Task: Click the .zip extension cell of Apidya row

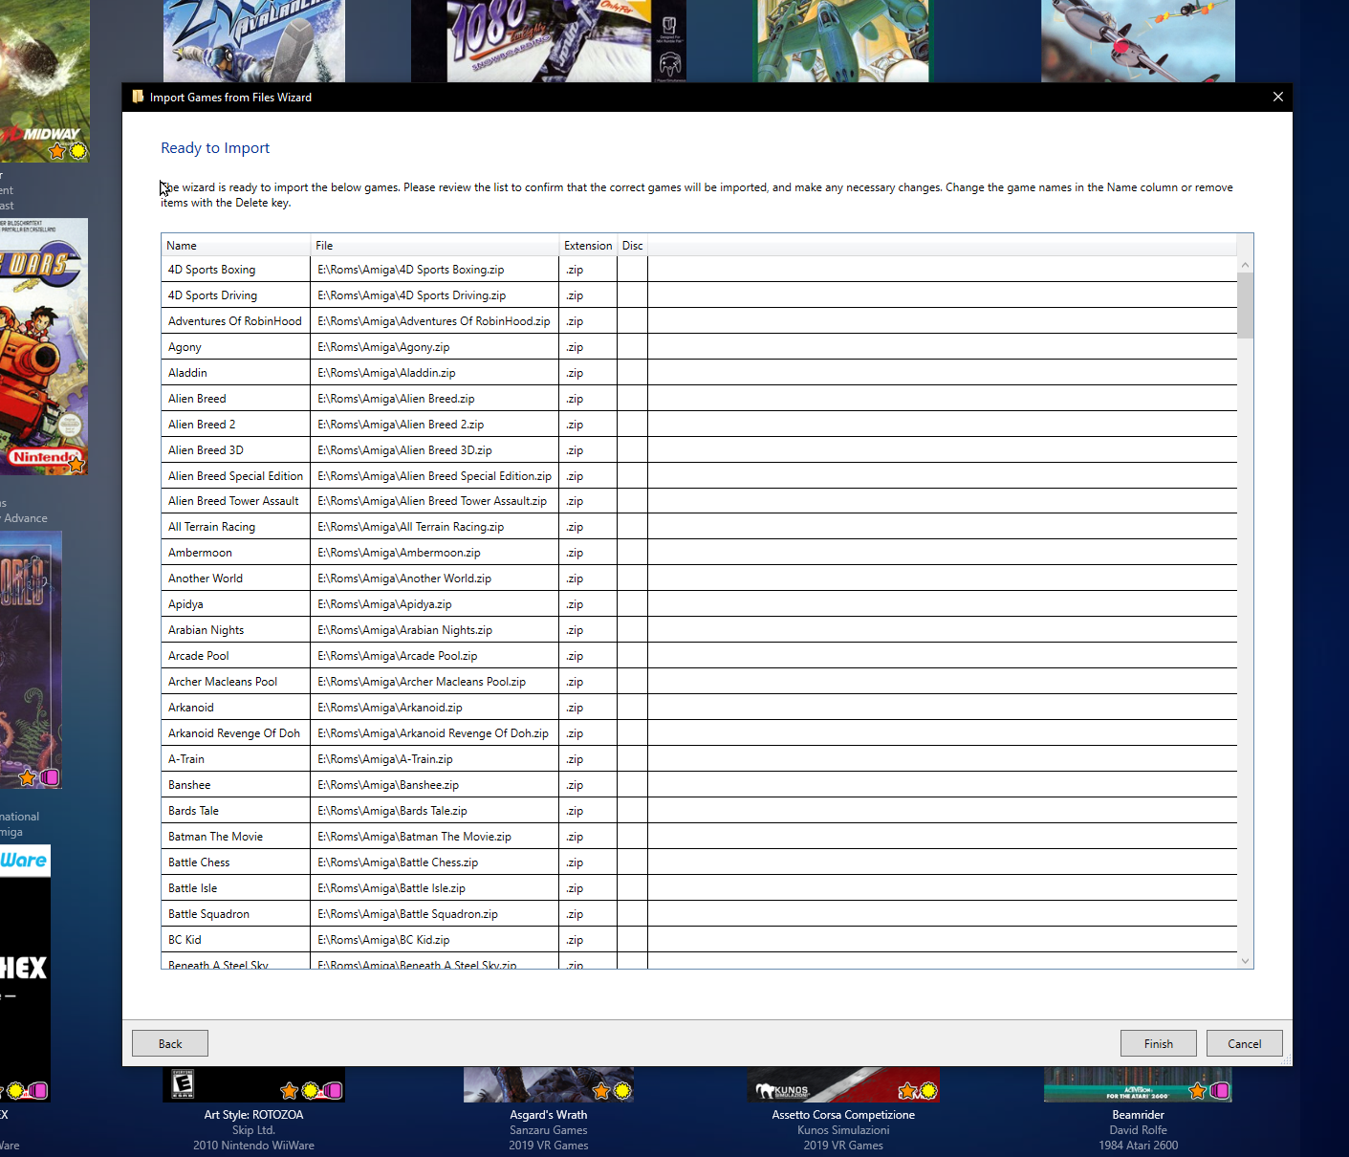Action: pos(588,604)
